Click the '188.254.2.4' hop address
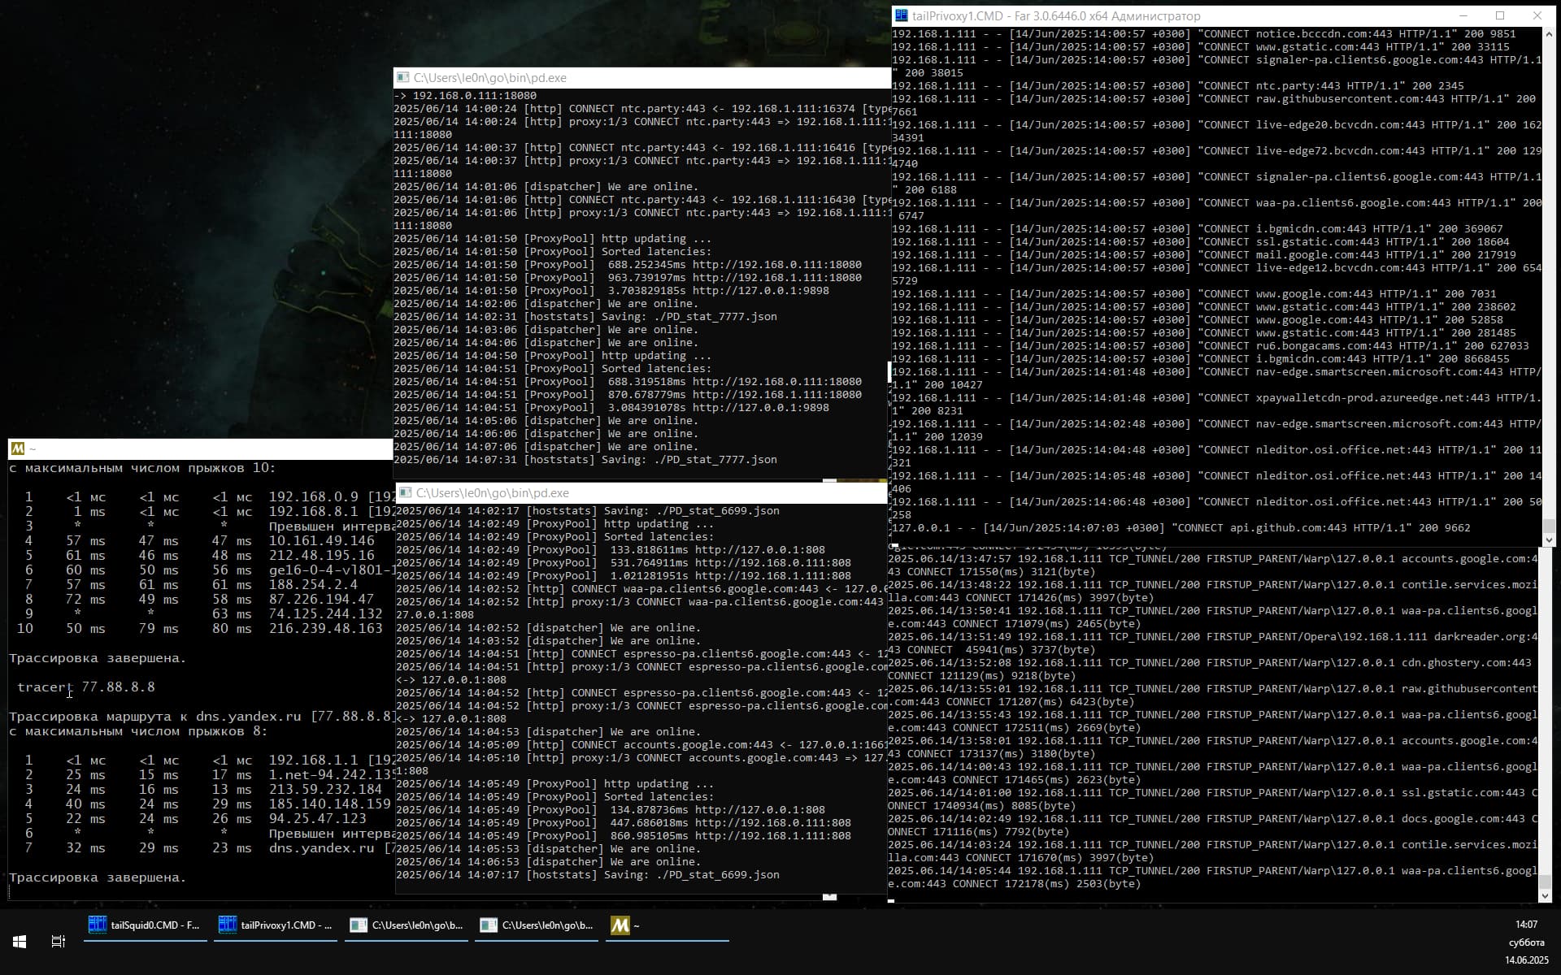 [313, 584]
